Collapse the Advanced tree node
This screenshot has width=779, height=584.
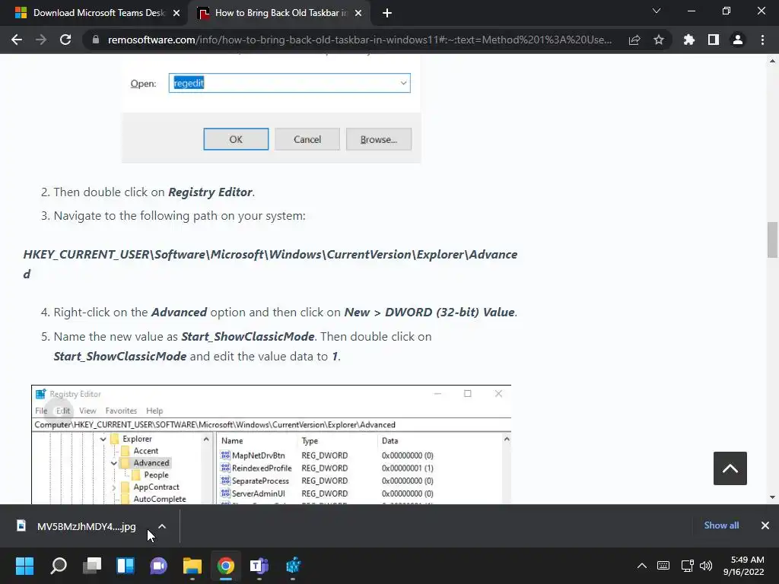pos(114,463)
